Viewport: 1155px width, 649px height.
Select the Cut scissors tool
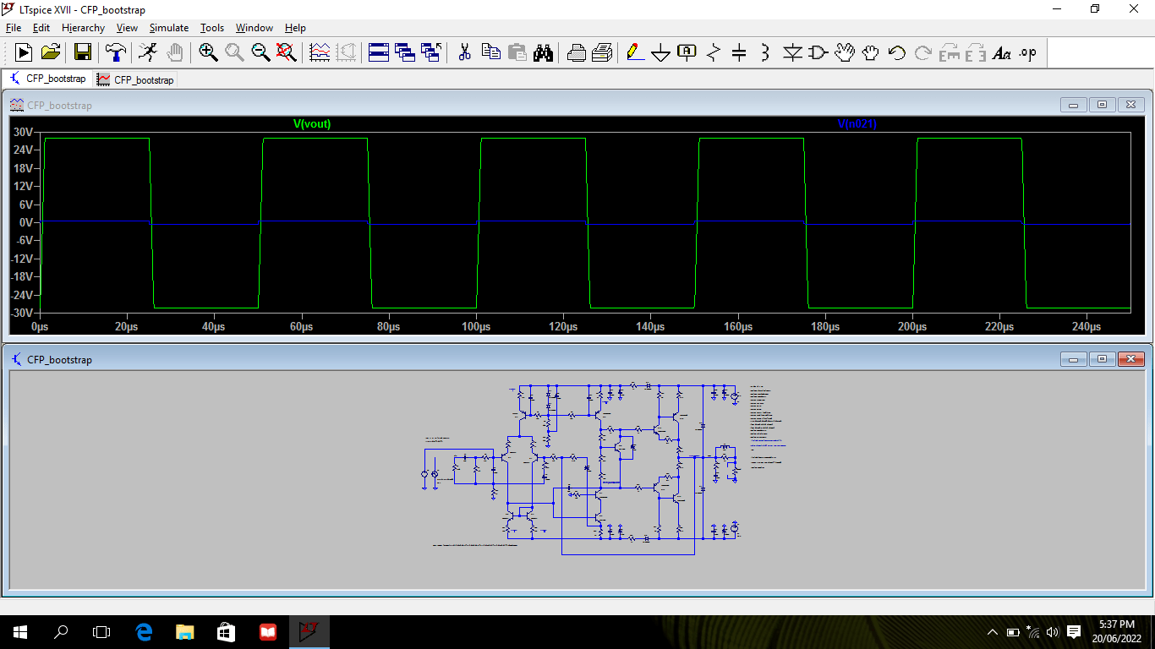(464, 52)
